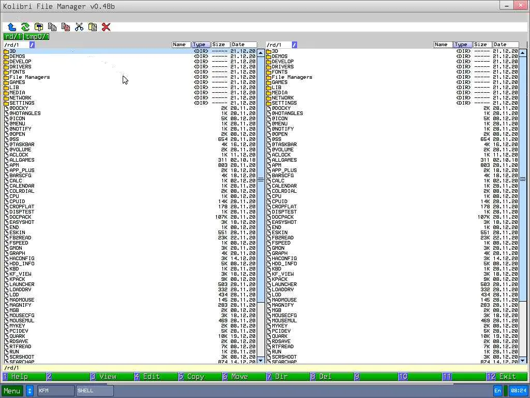Image resolution: width=530 pixels, height=398 pixels.
Task: Select DEMOS folder icon in right panel
Action: 269,56
